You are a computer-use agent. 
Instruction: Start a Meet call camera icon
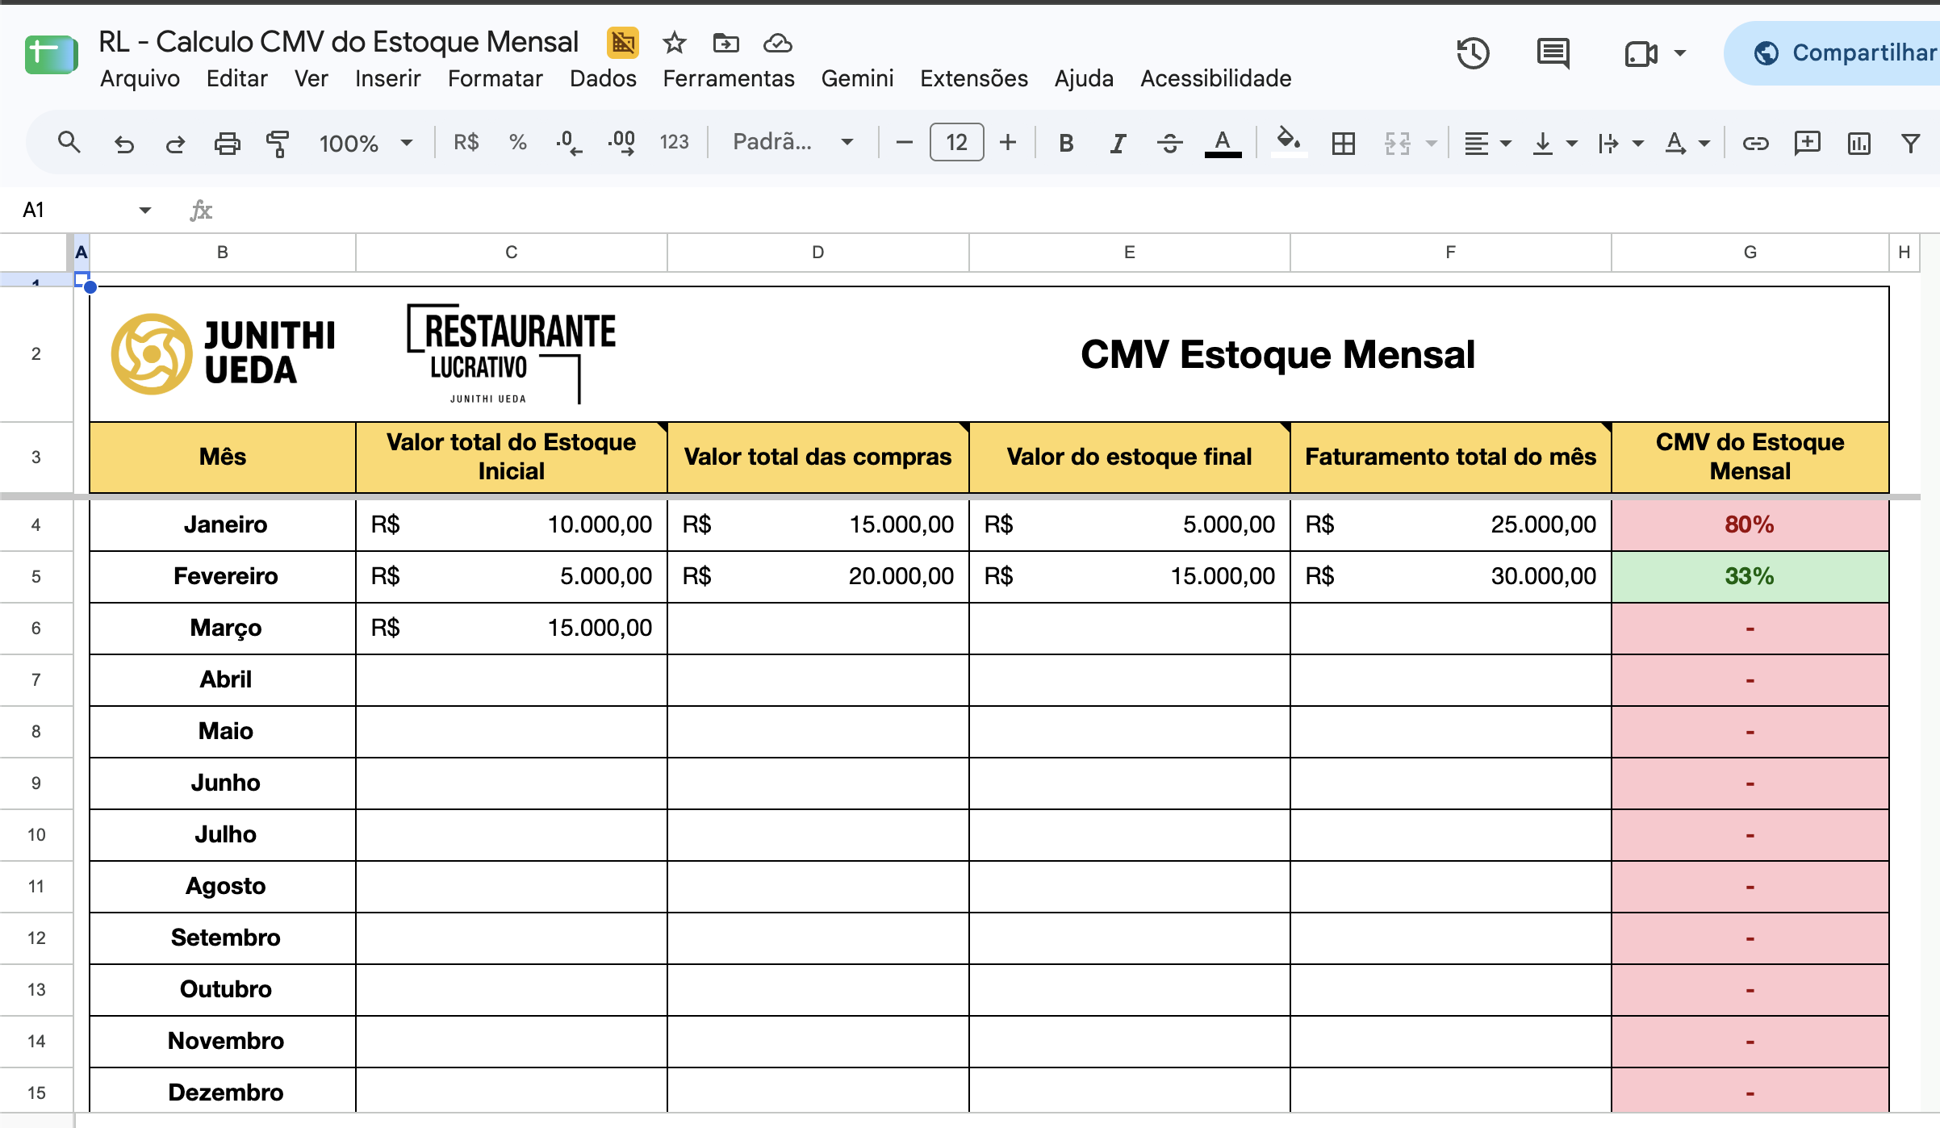(x=1641, y=54)
